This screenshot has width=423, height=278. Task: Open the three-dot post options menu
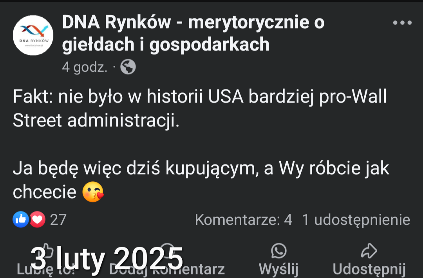[x=402, y=23]
